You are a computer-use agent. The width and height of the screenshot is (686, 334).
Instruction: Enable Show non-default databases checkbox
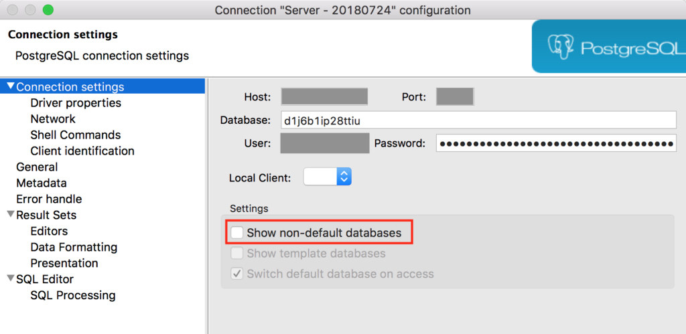pos(237,232)
